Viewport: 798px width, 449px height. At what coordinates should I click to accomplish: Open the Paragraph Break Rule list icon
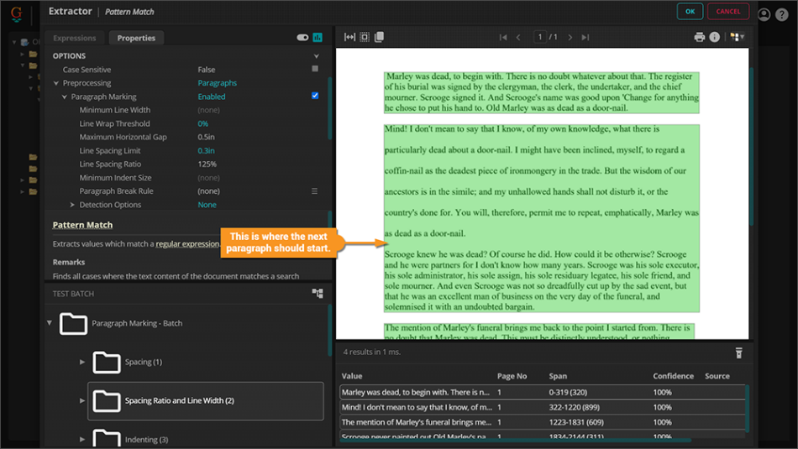(314, 191)
